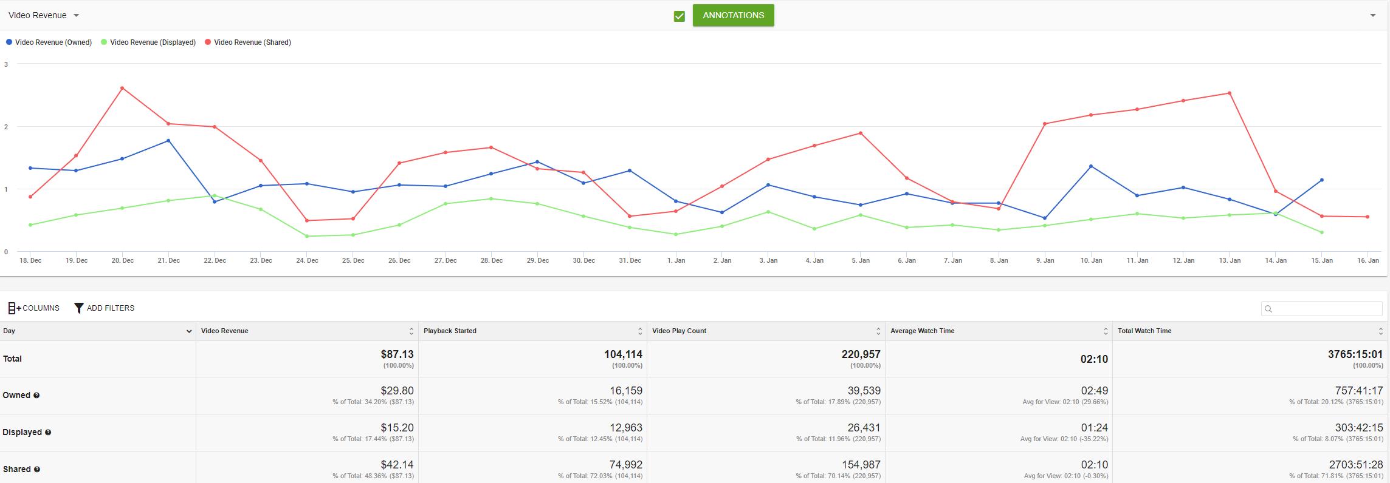The image size is (1390, 483).
Task: Click help icon next to Owned
Action: click(36, 396)
